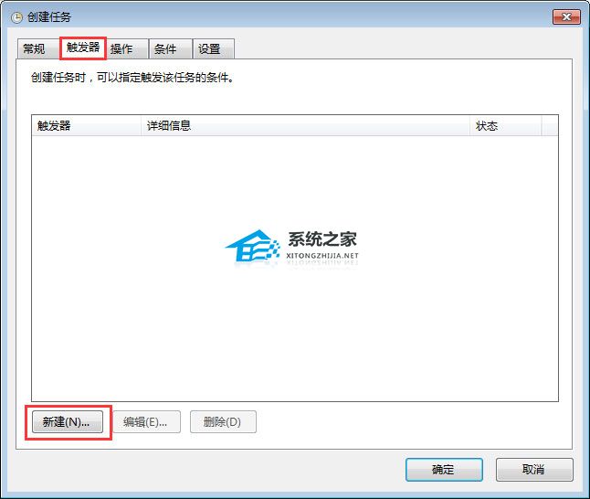Click the clock icon in the title bar
Viewport: 590px width, 499px height.
point(16,17)
